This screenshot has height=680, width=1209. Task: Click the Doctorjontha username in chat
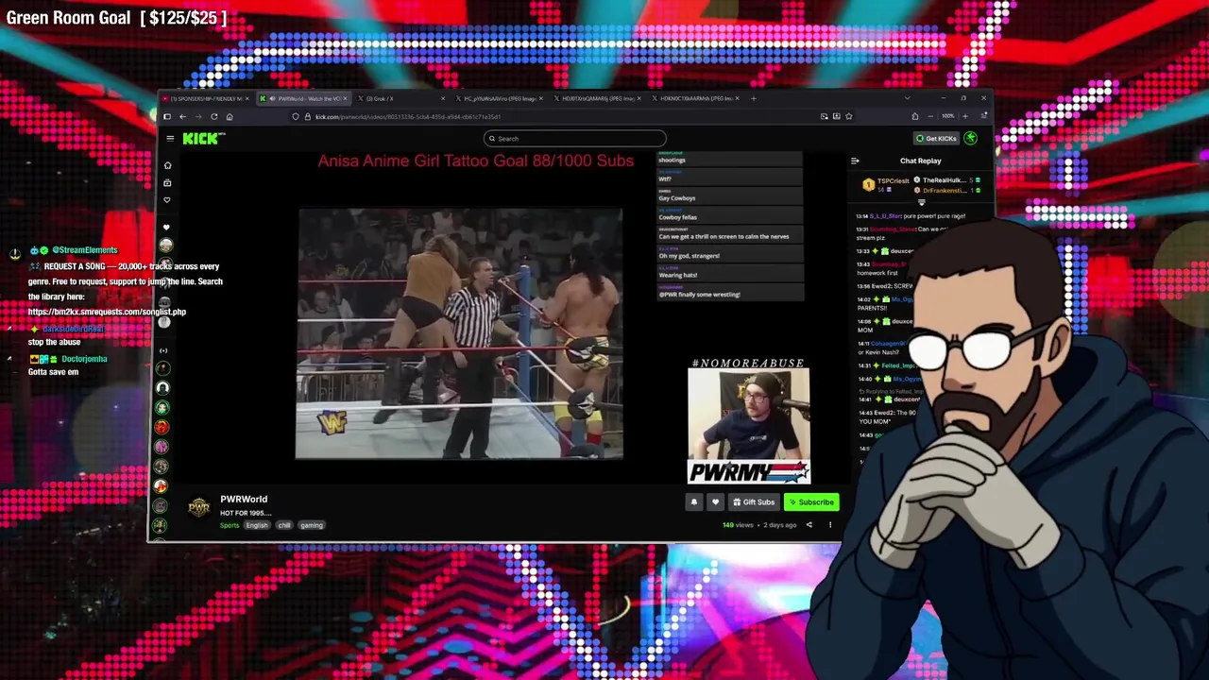pos(84,359)
